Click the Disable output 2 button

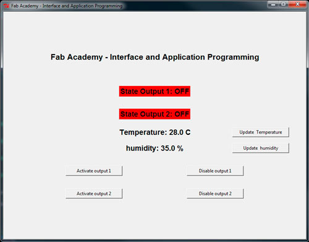(x=215, y=194)
